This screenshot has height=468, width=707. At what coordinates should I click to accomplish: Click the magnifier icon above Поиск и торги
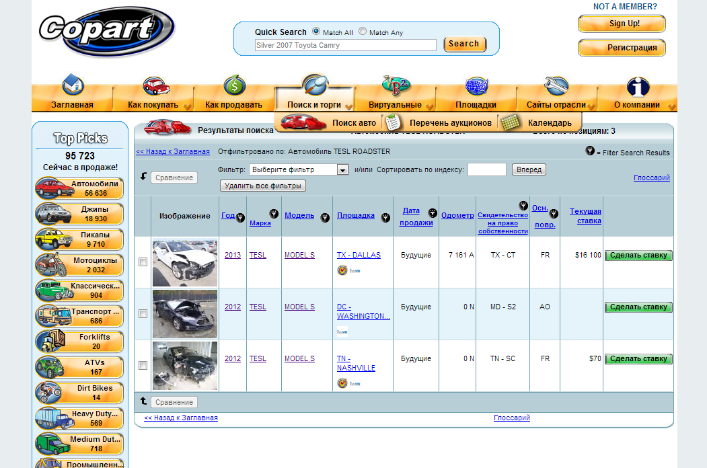click(315, 84)
